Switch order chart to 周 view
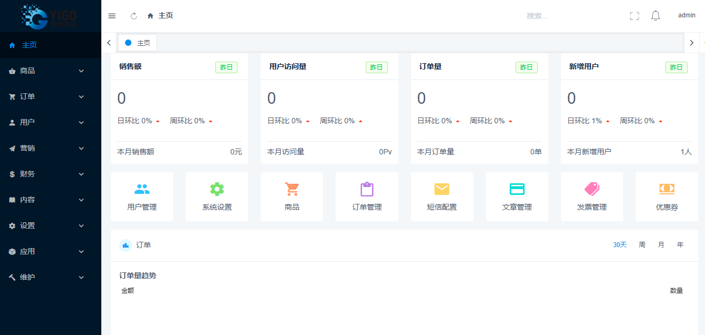Screen dimensions: 705x335 click(642, 244)
